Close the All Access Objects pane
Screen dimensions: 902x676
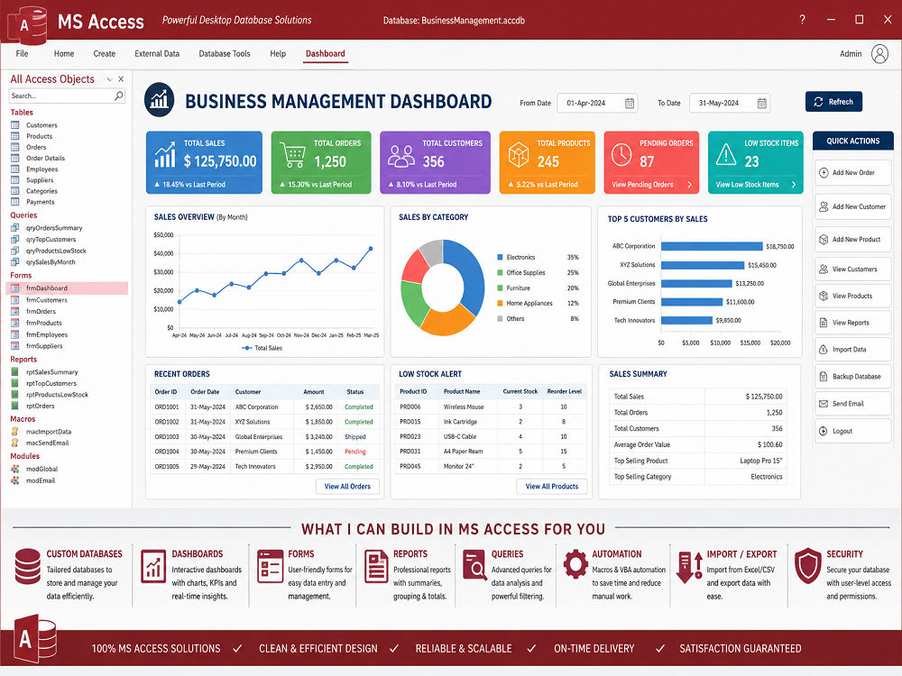click(121, 79)
